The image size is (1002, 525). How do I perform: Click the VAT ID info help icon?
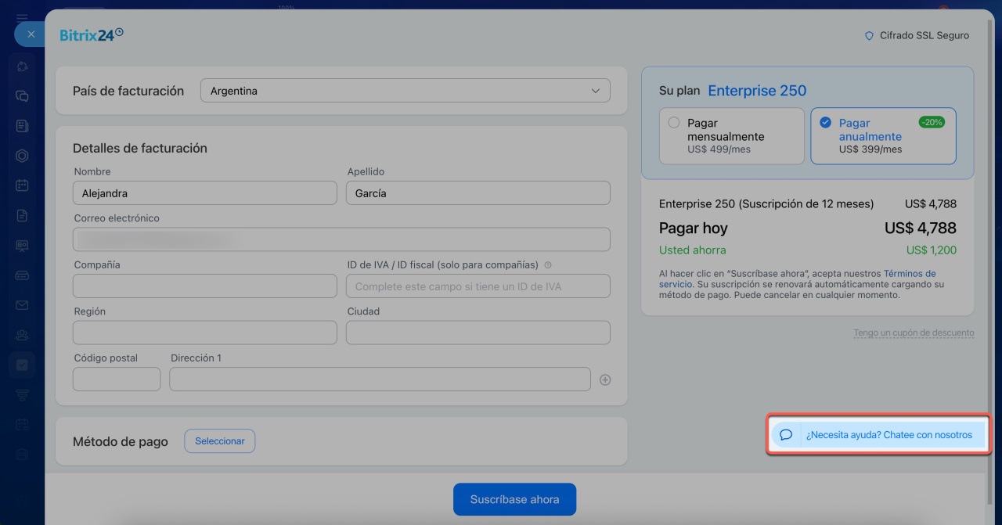(x=548, y=265)
